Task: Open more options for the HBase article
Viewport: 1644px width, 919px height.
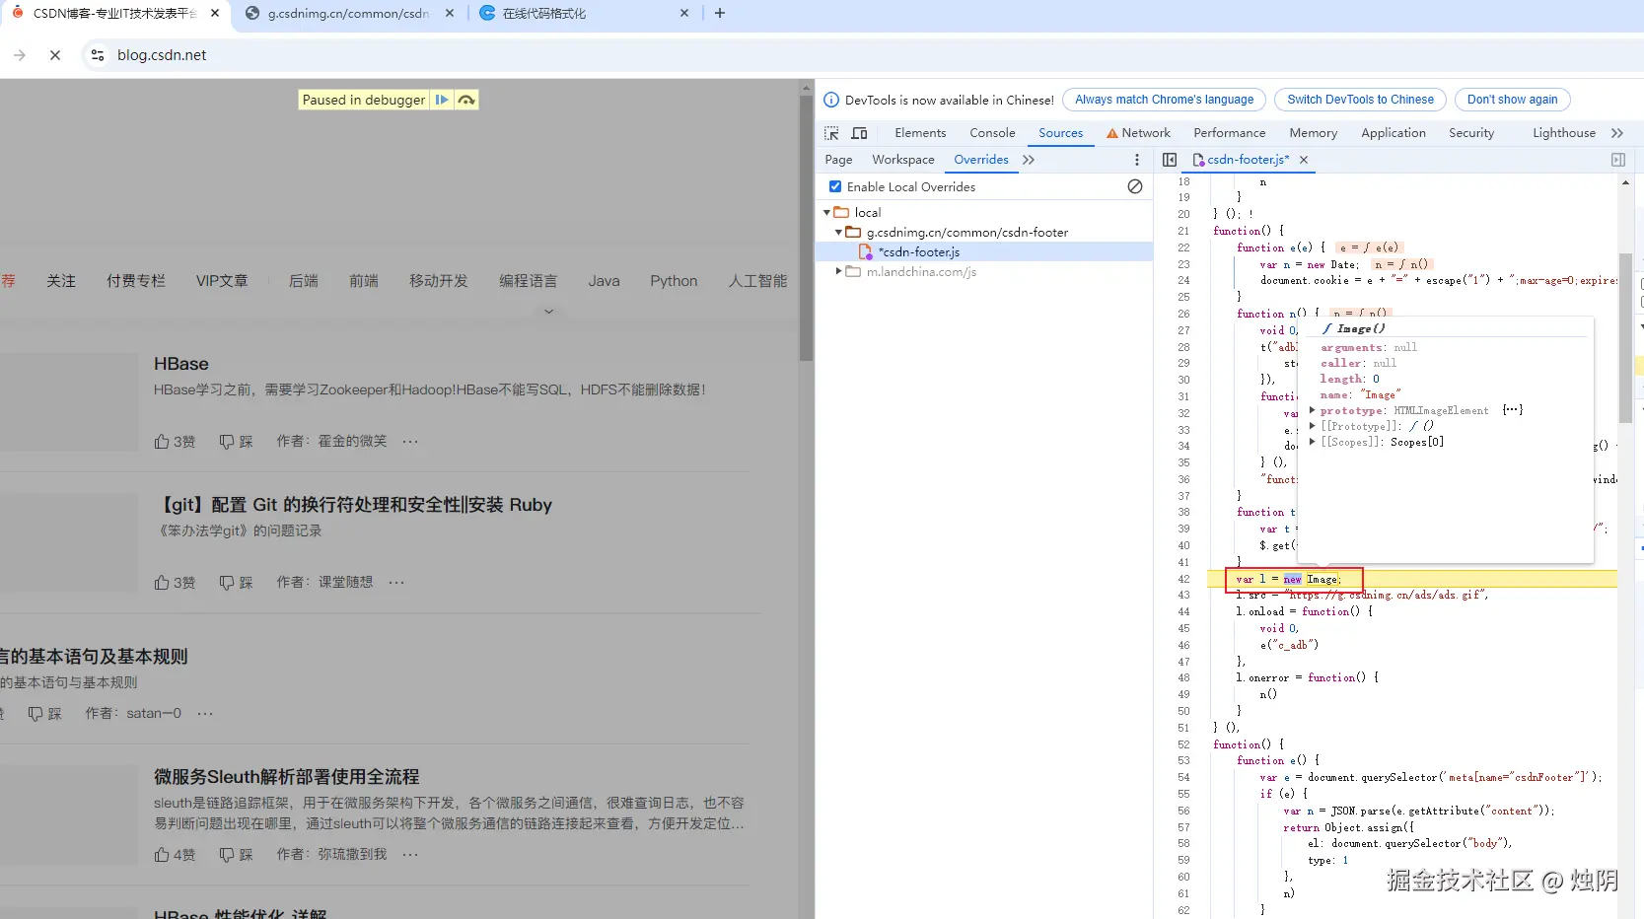Action: pos(410,442)
